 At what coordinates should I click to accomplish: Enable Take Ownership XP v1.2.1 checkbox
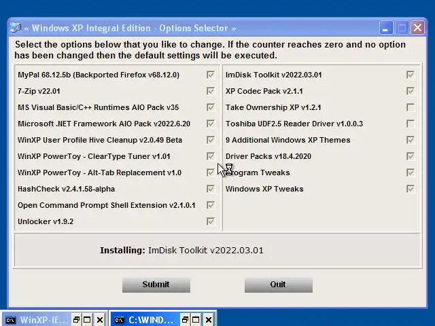pyautogui.click(x=411, y=107)
